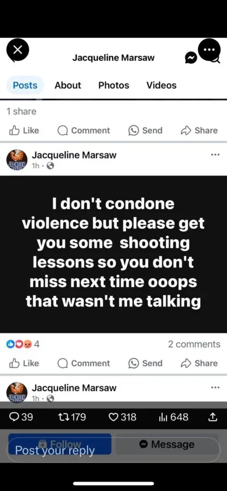Screen dimensions: 227x491
Task: View the 2 comments link
Action: pos(194,344)
